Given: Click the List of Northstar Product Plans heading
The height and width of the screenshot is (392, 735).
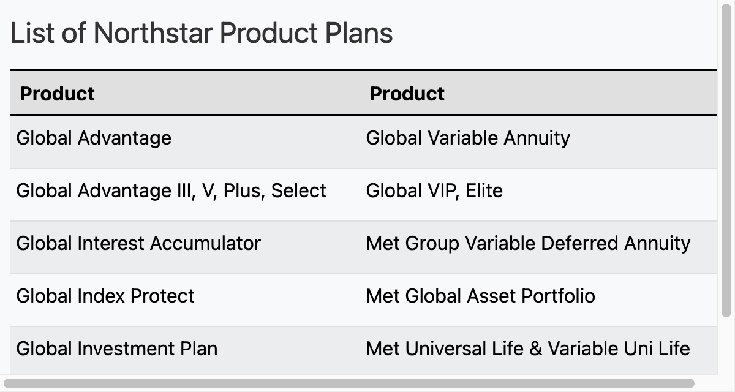Looking at the screenshot, I should click(202, 32).
